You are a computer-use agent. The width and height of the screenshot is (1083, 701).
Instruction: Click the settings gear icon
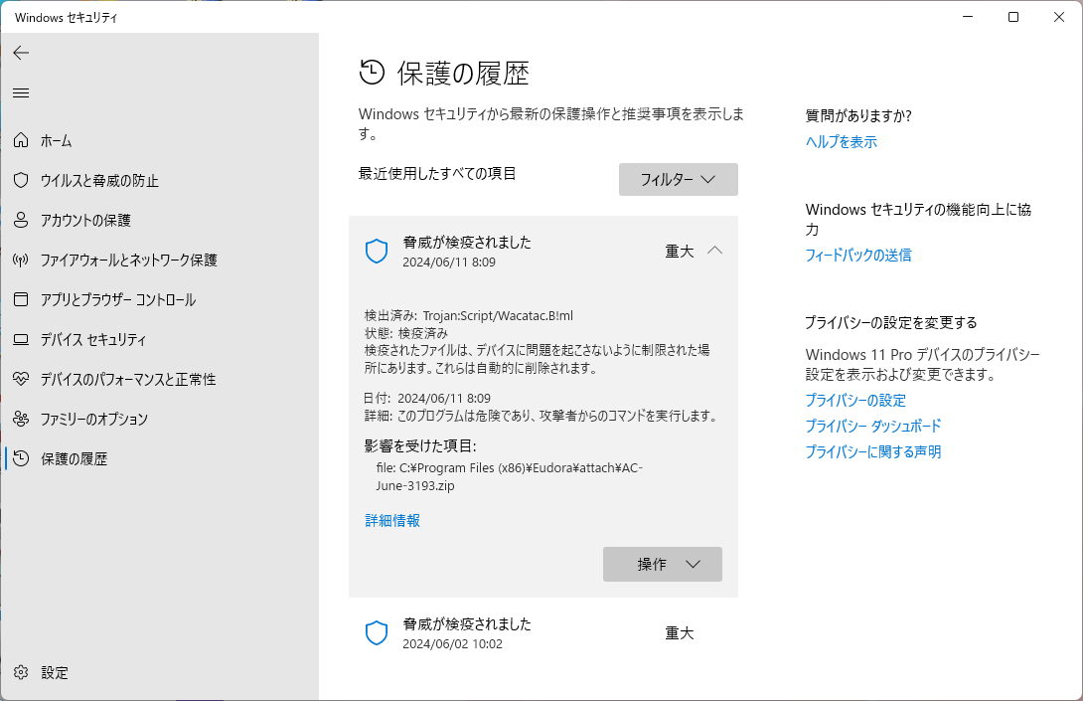point(21,672)
